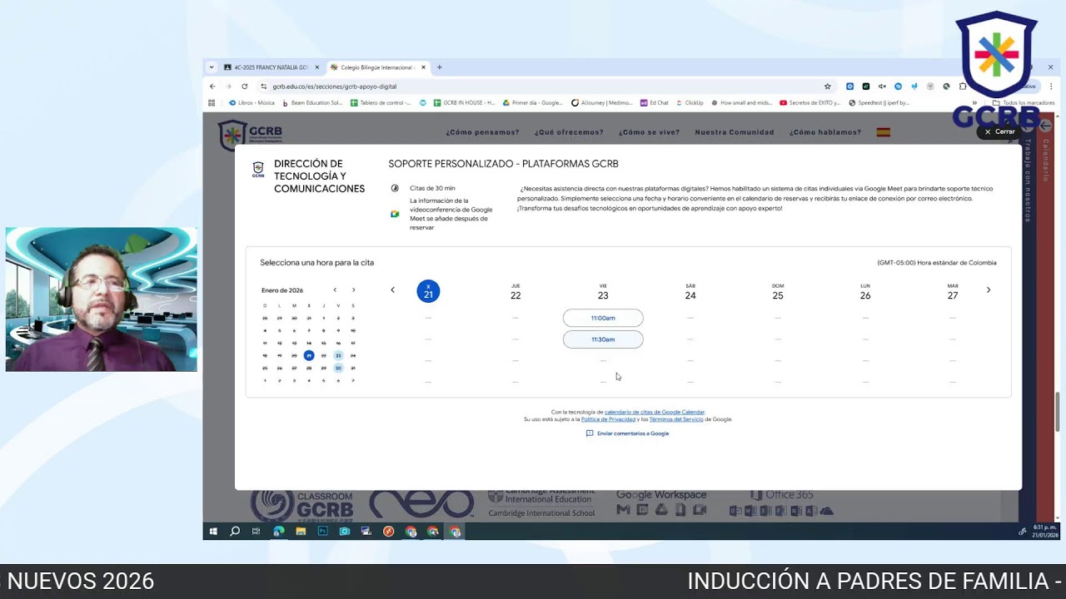Open the ClickUp bookmark
Screen dimensions: 1066x599
(x=690, y=103)
